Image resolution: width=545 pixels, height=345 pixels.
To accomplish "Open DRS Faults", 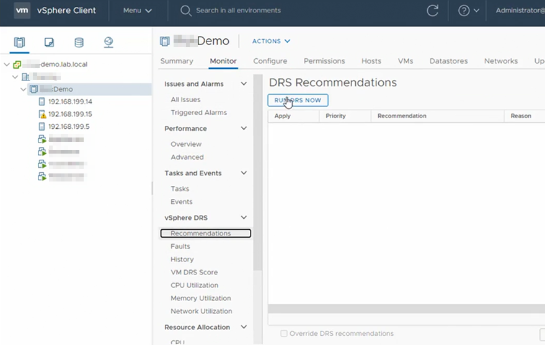I will point(180,247).
